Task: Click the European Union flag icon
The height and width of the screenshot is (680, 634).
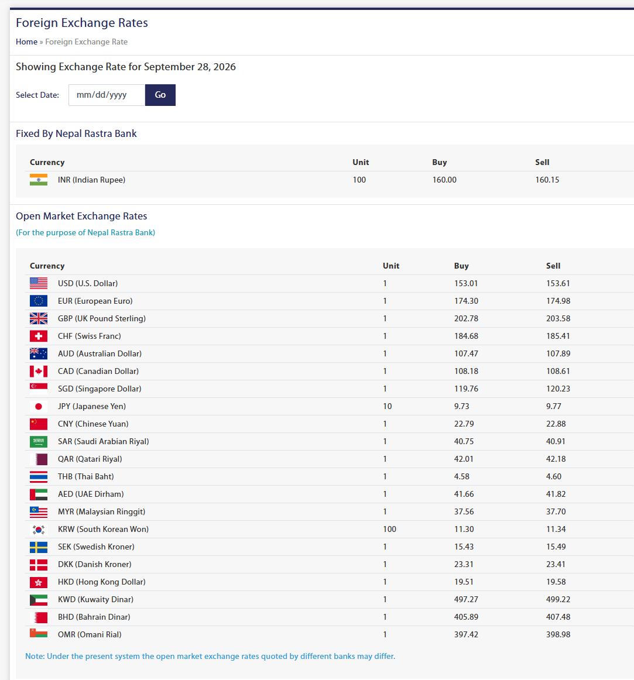Action: tap(39, 301)
